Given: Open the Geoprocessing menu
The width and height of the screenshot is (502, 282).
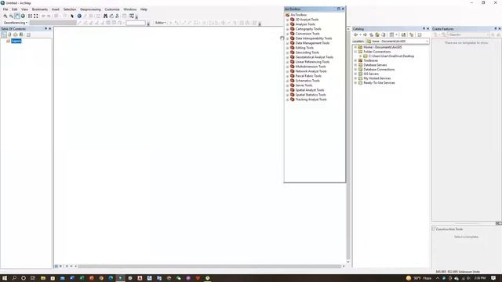Looking at the screenshot, I should [90, 9].
